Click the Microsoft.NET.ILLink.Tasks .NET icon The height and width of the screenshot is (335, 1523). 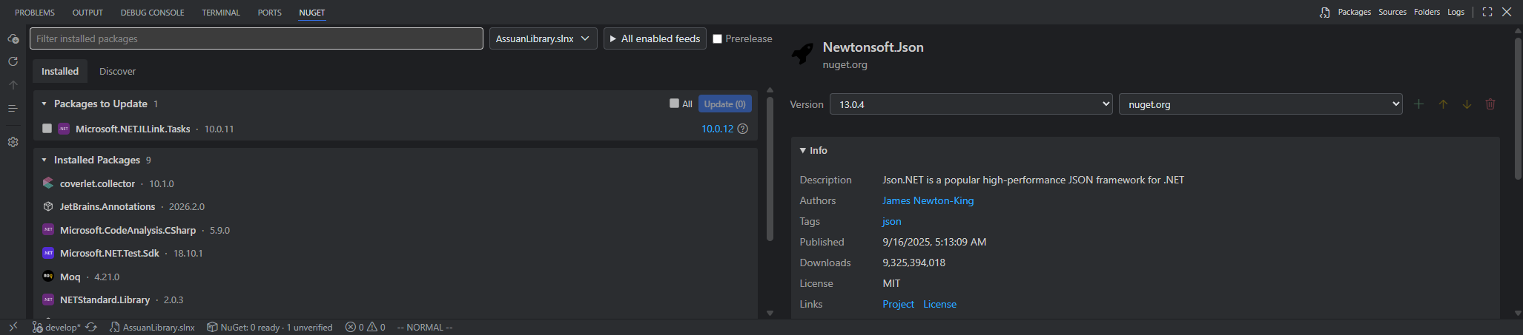(64, 129)
